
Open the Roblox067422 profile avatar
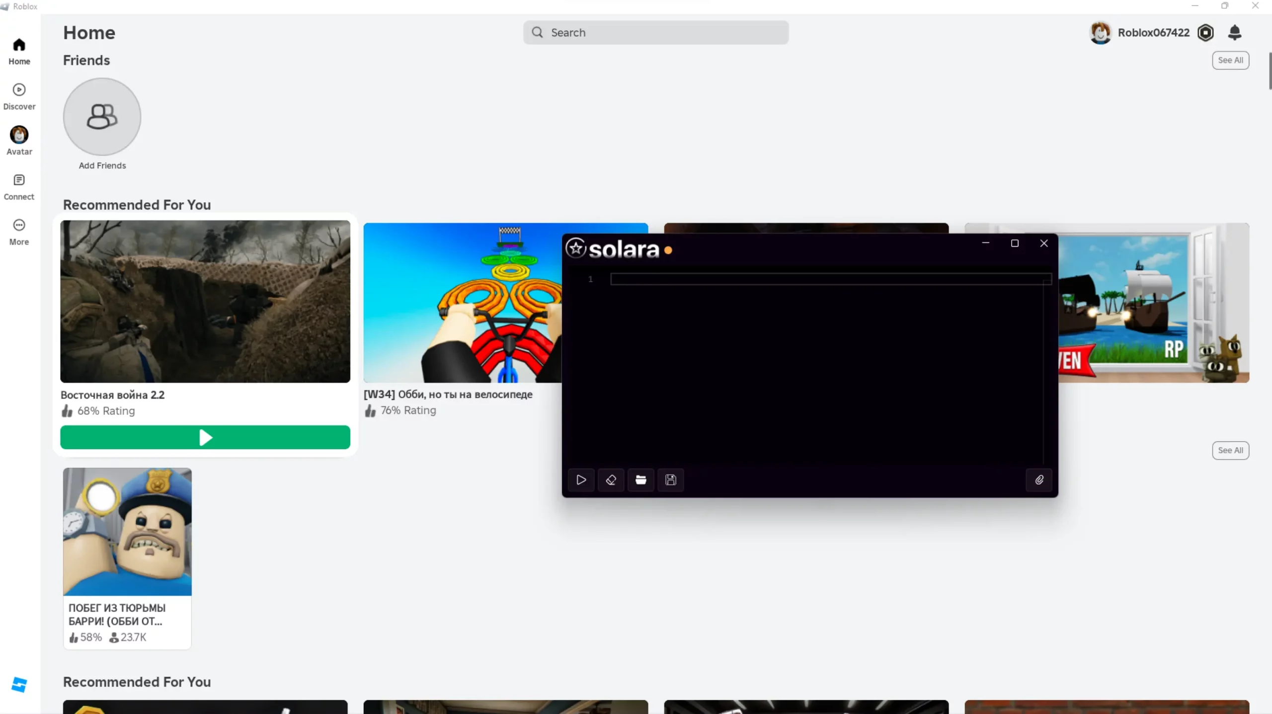(x=1100, y=33)
